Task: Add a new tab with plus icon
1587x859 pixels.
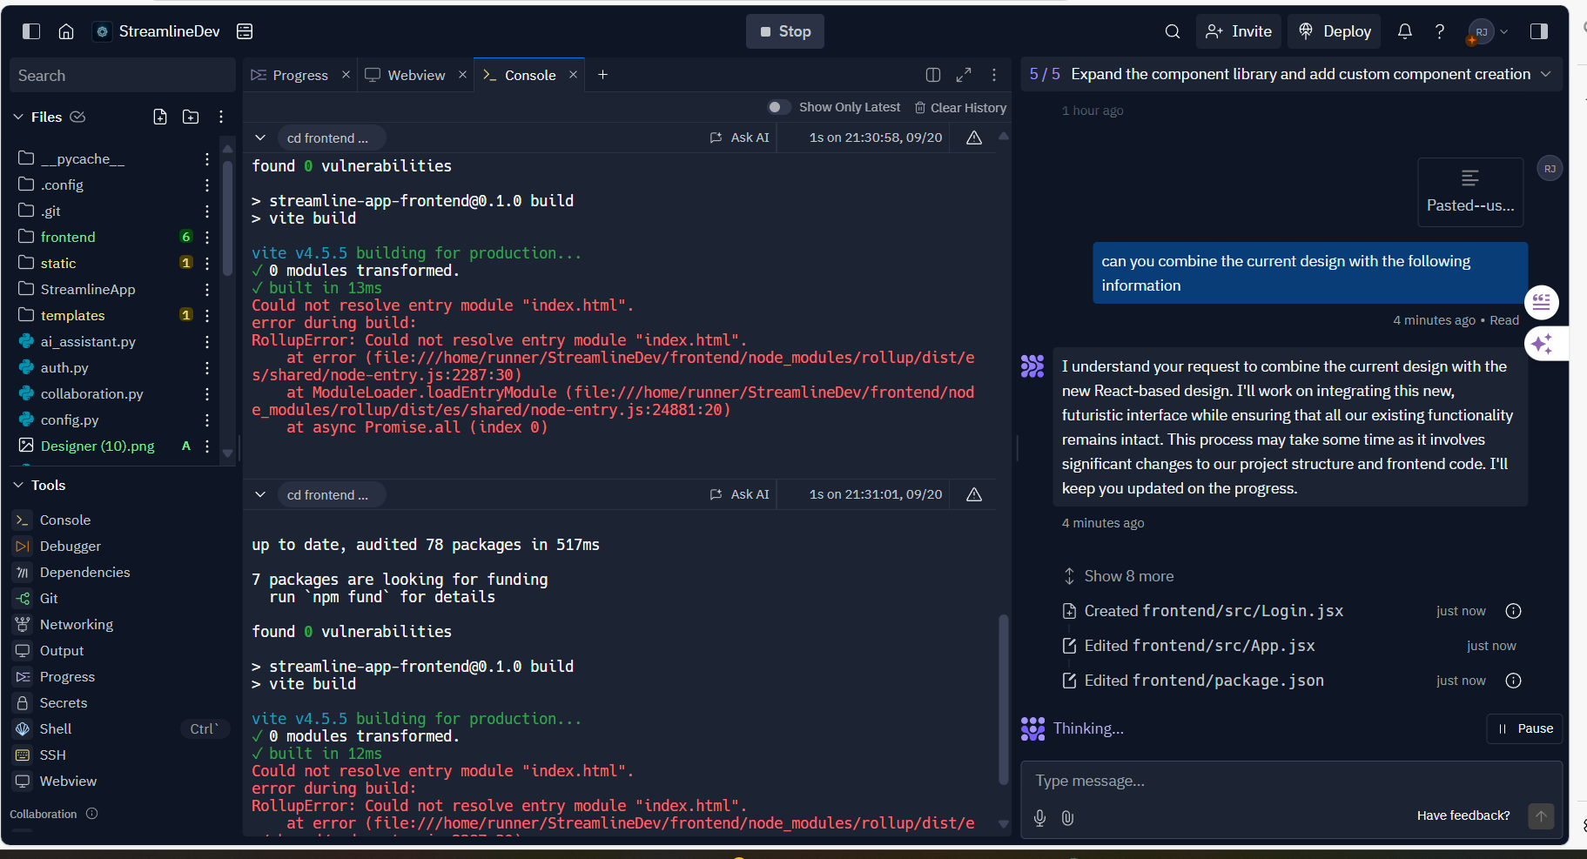Action: coord(602,75)
